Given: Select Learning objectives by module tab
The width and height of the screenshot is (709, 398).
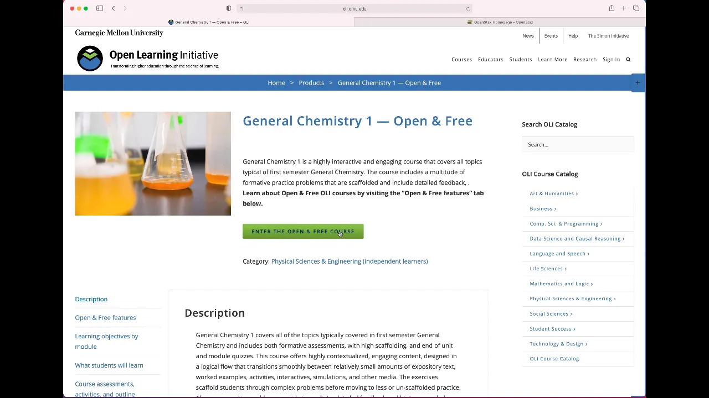Looking at the screenshot, I should [x=106, y=341].
